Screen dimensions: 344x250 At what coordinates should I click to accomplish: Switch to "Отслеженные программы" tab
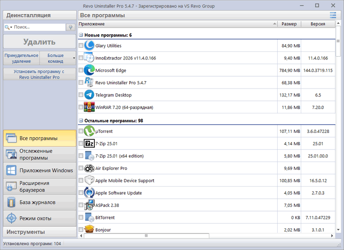pos(39,154)
